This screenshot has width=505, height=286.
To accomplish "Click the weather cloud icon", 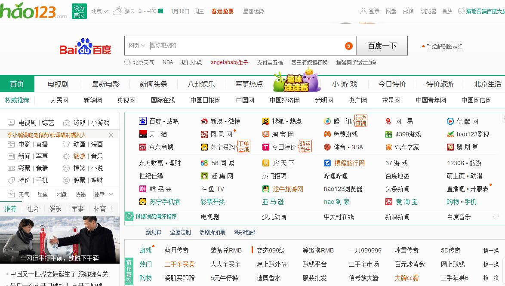I will click(117, 11).
